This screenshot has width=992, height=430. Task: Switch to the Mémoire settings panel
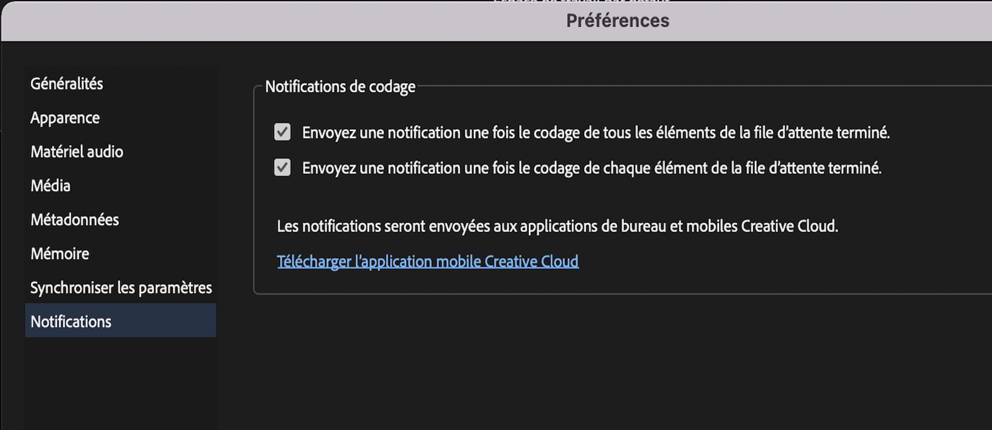(x=60, y=253)
